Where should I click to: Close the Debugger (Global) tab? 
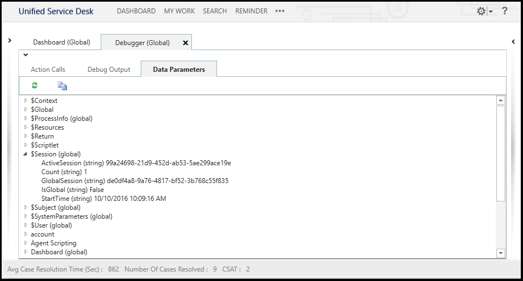(185, 43)
